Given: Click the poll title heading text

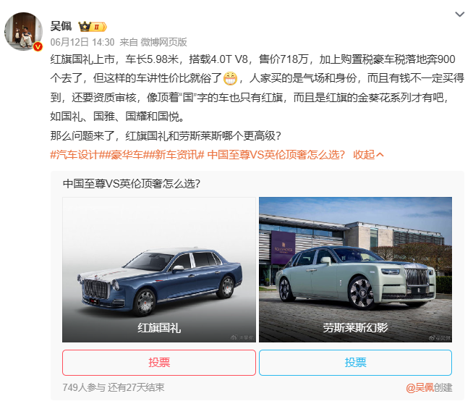Looking at the screenshot, I should point(132,184).
